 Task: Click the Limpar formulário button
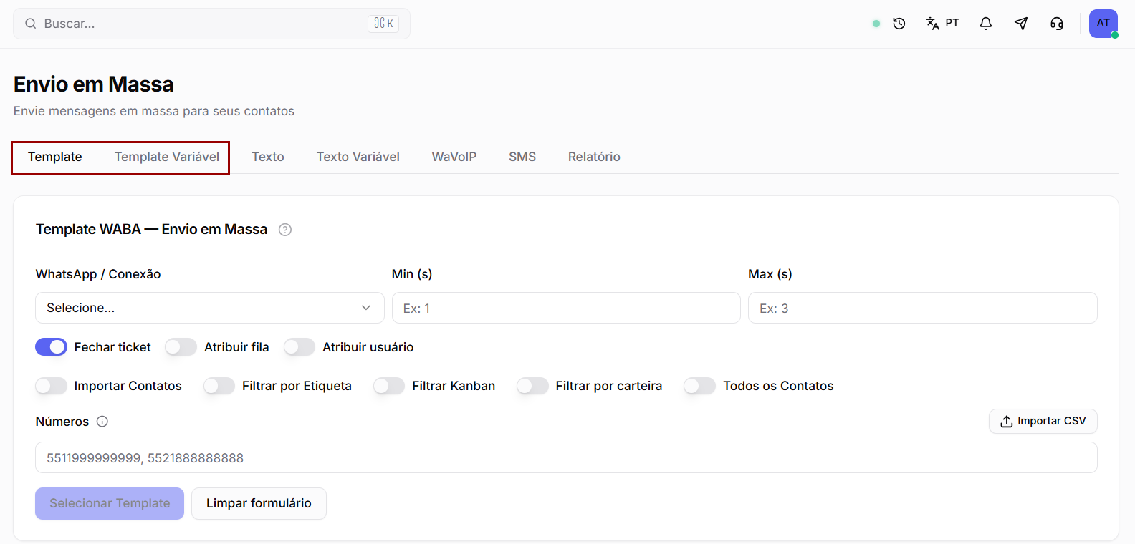click(x=259, y=503)
